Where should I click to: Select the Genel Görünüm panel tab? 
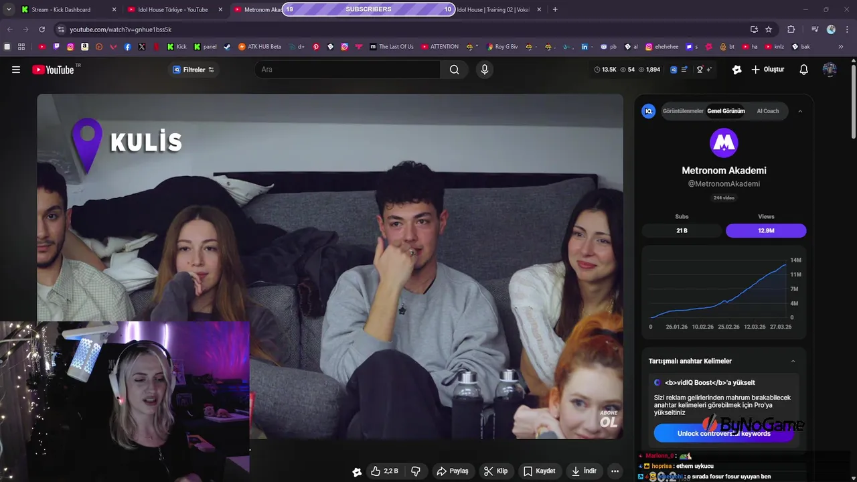(x=726, y=111)
